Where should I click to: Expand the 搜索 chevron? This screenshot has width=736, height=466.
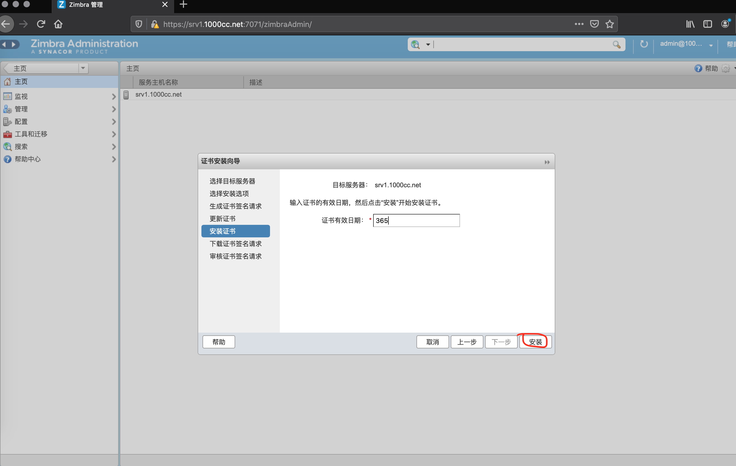coord(114,147)
